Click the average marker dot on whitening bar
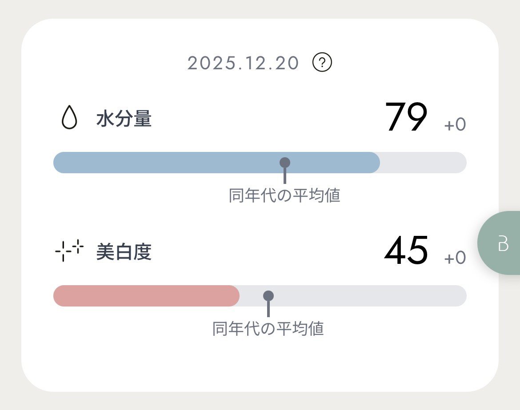This screenshot has height=410, width=520. pos(268,296)
